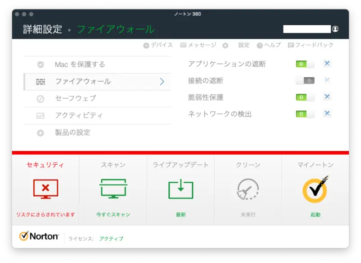This screenshot has height=263, width=361.
Task: Click the LiveUpdate download box icon
Action: 181,189
